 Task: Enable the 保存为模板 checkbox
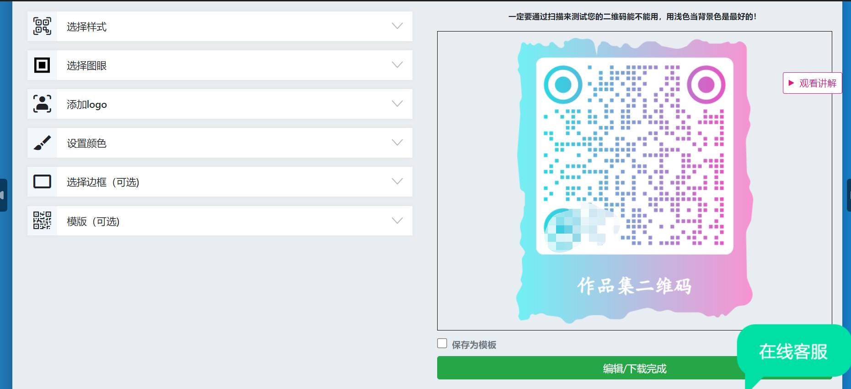pos(442,343)
